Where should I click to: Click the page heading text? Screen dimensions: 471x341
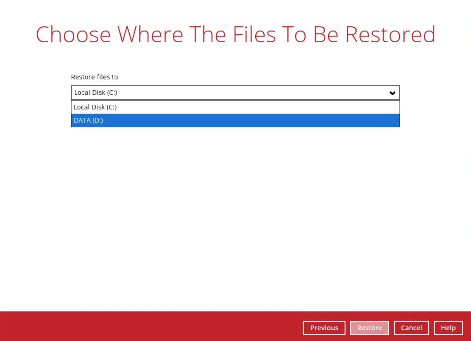pyautogui.click(x=235, y=34)
